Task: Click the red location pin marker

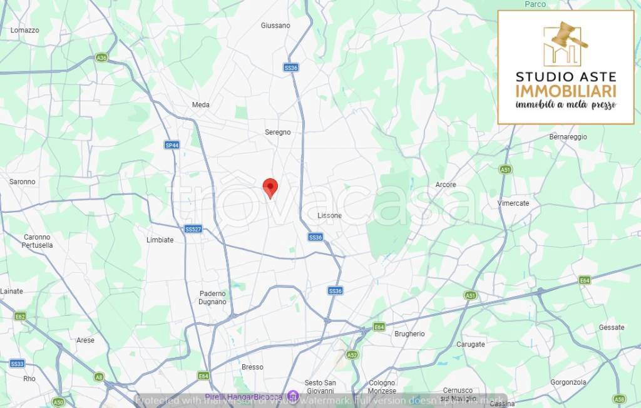Action: (270, 188)
